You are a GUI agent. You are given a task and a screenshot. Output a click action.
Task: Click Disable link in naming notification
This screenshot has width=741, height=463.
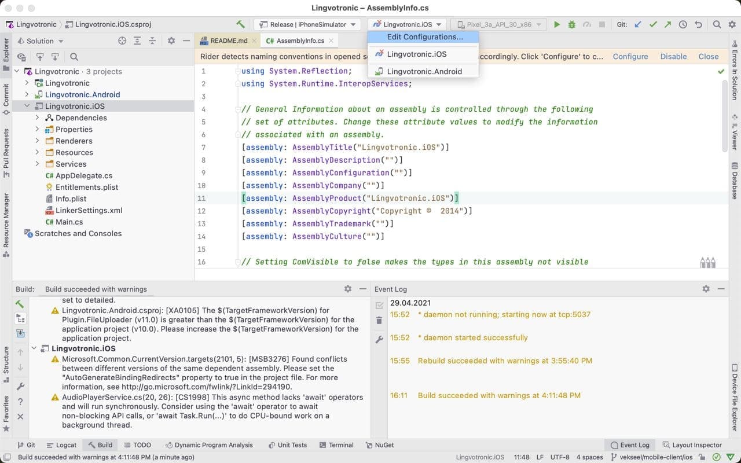point(673,56)
